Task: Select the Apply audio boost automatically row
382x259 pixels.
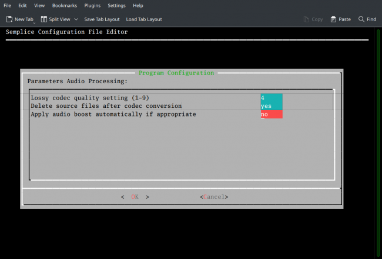Action: (x=113, y=114)
